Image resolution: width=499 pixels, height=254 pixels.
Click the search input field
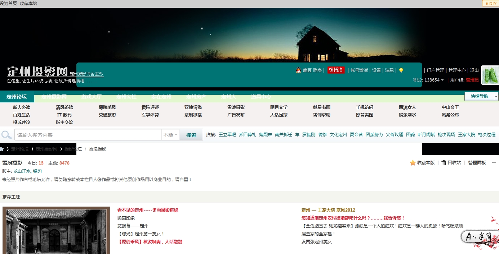[88, 135]
